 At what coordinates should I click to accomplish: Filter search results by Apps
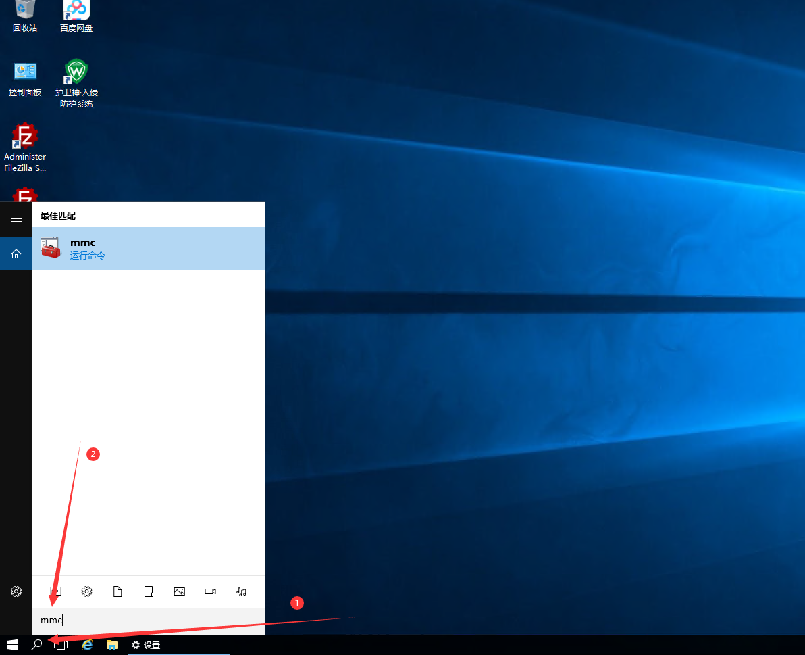point(55,591)
